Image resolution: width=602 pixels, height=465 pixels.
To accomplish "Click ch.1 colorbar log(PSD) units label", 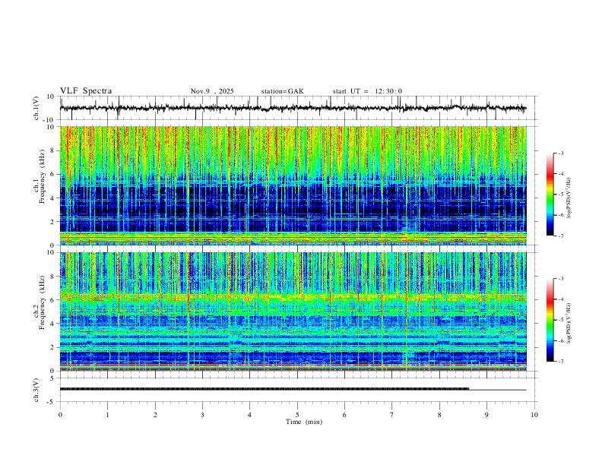I will (569, 198).
